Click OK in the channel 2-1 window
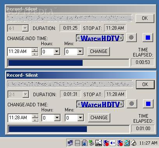This screenshot has height=148, width=159. pyautogui.click(x=145, y=85)
